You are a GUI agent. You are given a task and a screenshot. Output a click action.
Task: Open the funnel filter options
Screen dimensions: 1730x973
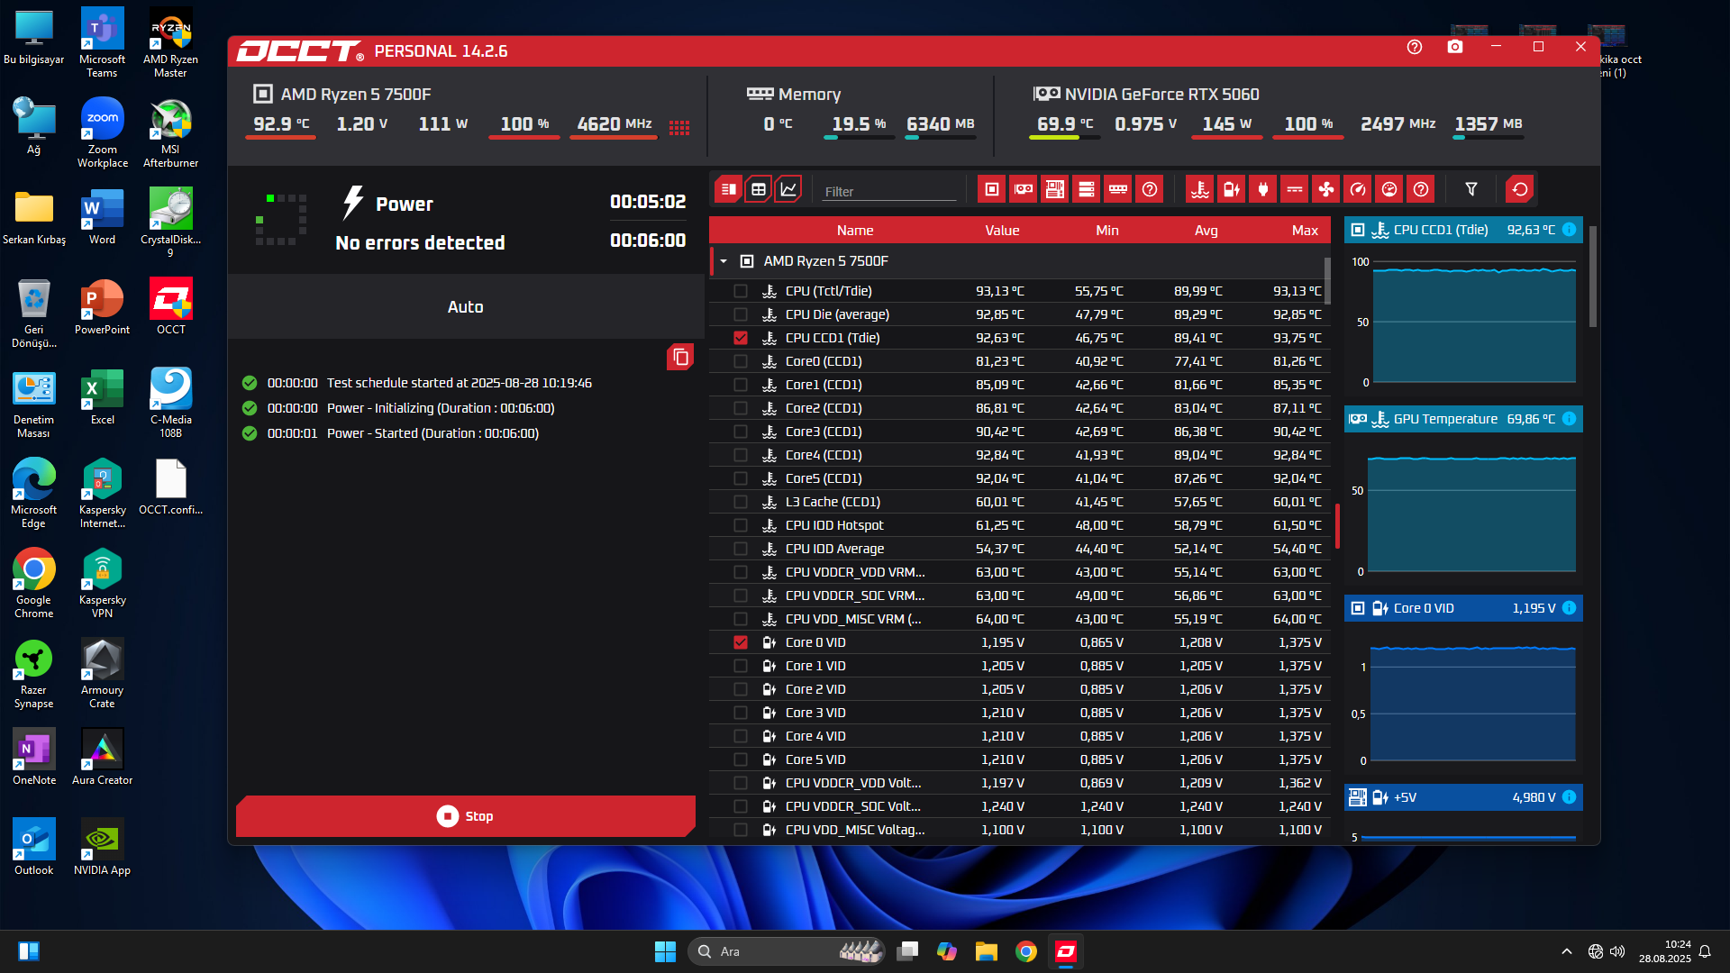1471,189
